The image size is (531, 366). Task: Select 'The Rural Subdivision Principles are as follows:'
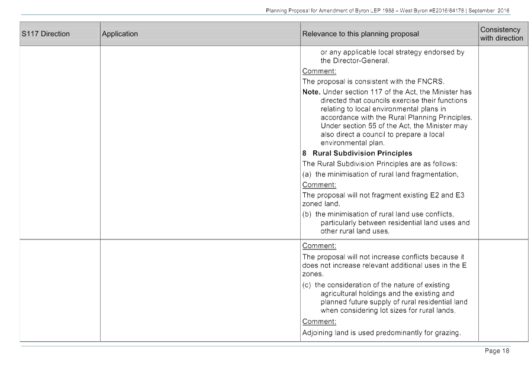pos(379,164)
